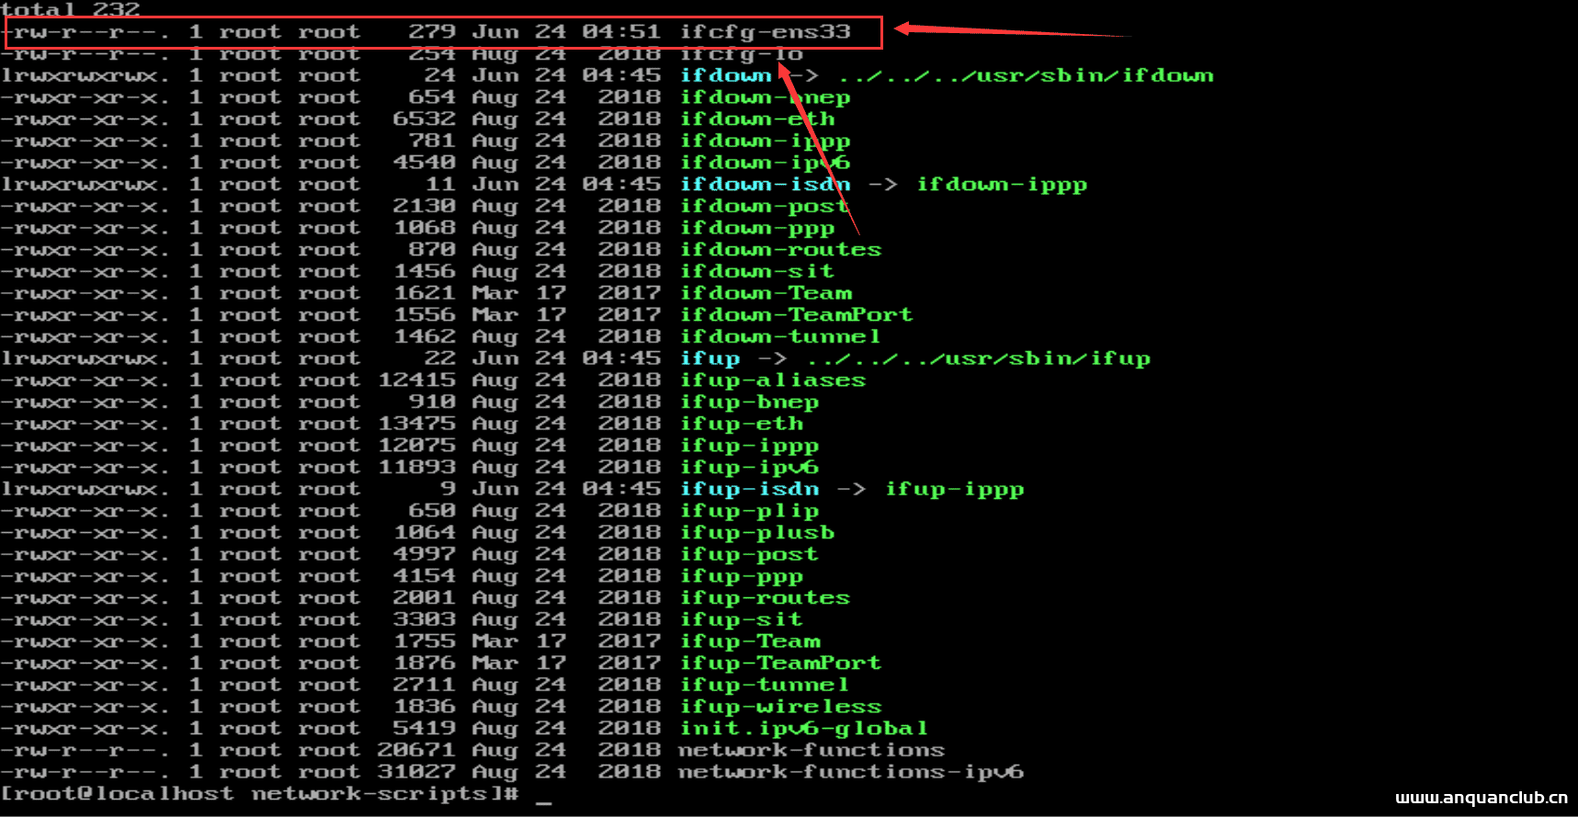Select the ifdown symlink name in cyan
The height and width of the screenshot is (817, 1578).
725,75
